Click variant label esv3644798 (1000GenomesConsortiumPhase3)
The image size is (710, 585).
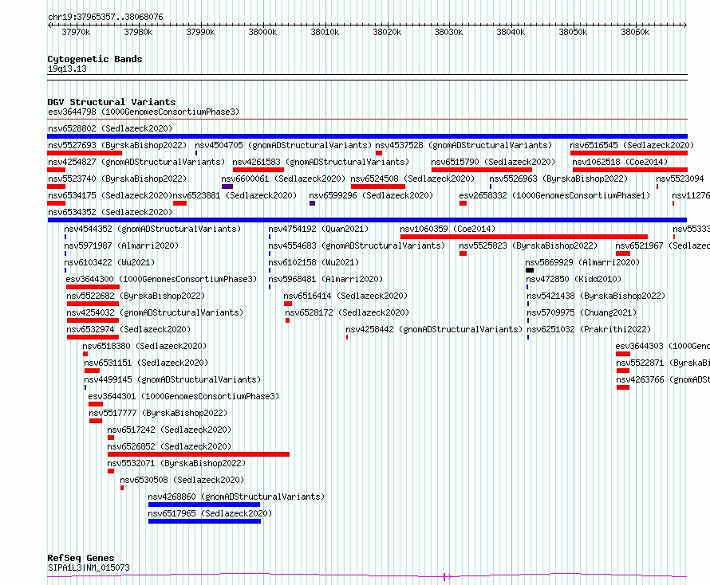[144, 112]
